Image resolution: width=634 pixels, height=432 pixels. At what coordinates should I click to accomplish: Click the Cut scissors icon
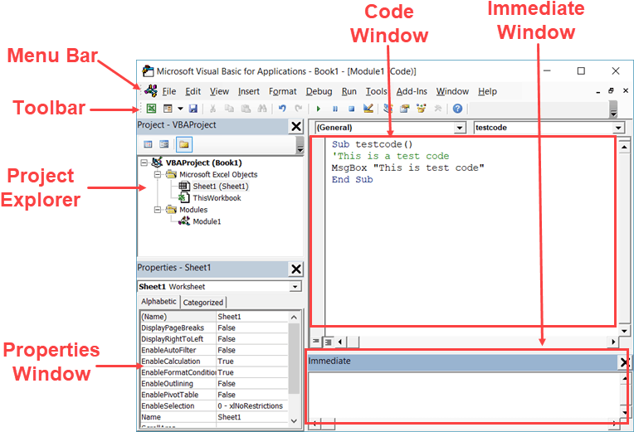(x=212, y=109)
